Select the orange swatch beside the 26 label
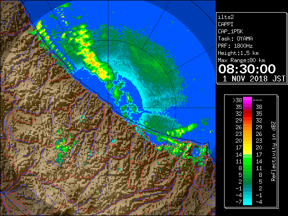Screen dimensions: 288x216 [247, 127]
